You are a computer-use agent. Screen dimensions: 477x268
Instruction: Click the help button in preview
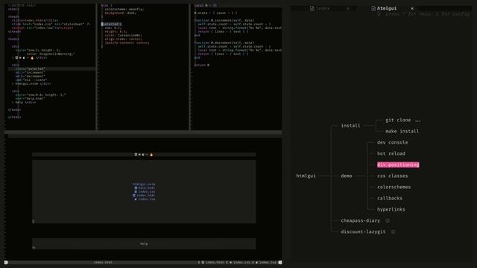(x=144, y=243)
